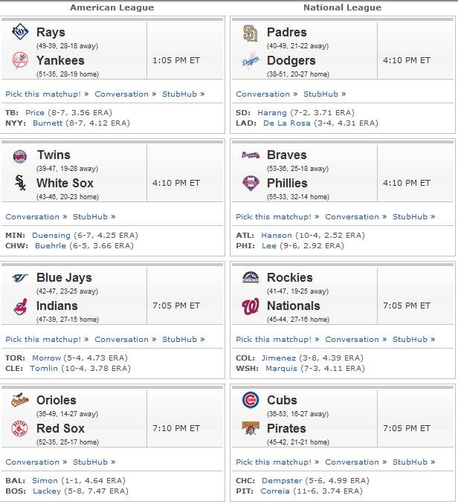Click the Pirates team logo

coord(251,428)
